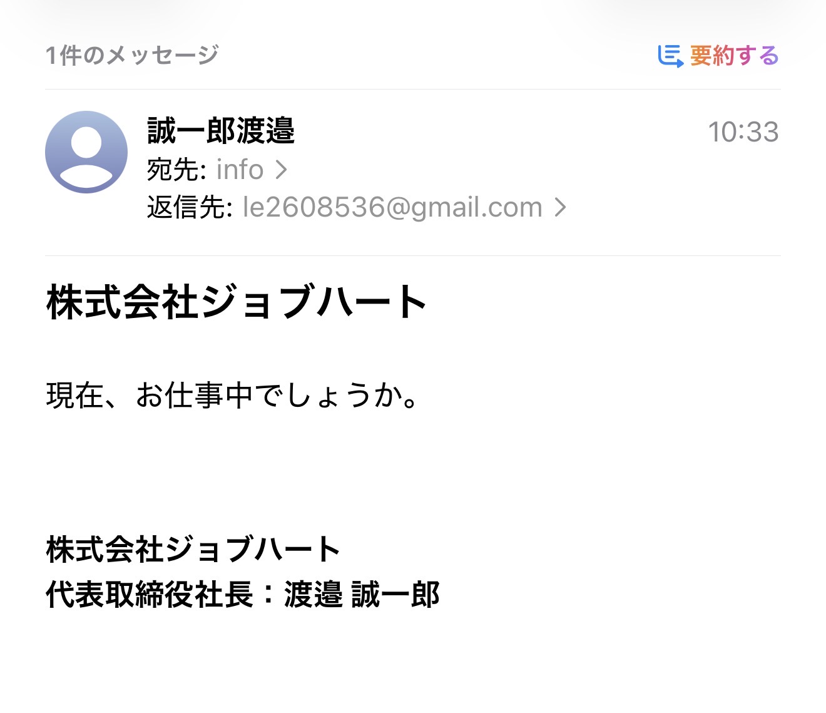This screenshot has width=826, height=713.
Task: Tap the empty space between body and signature
Action: click(413, 469)
